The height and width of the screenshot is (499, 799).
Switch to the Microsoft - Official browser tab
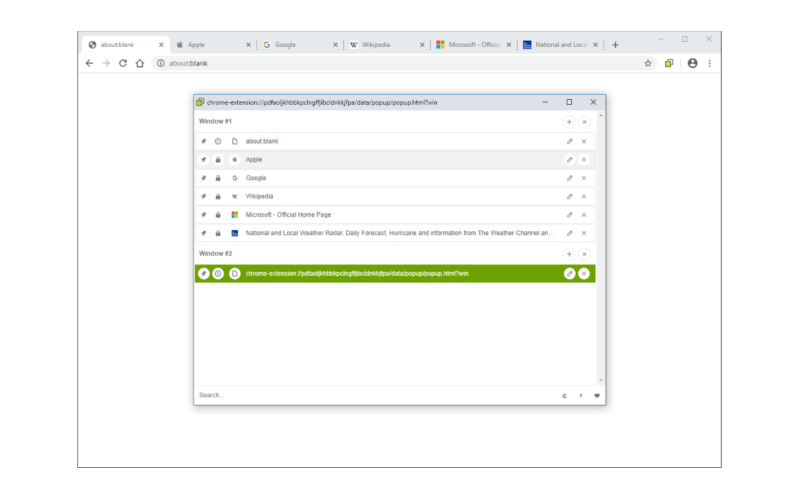(x=473, y=45)
